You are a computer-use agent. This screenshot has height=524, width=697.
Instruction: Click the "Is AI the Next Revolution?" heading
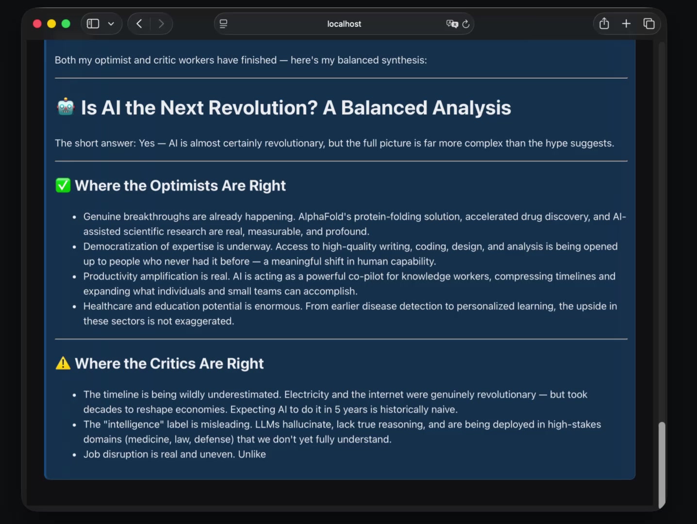coord(296,108)
